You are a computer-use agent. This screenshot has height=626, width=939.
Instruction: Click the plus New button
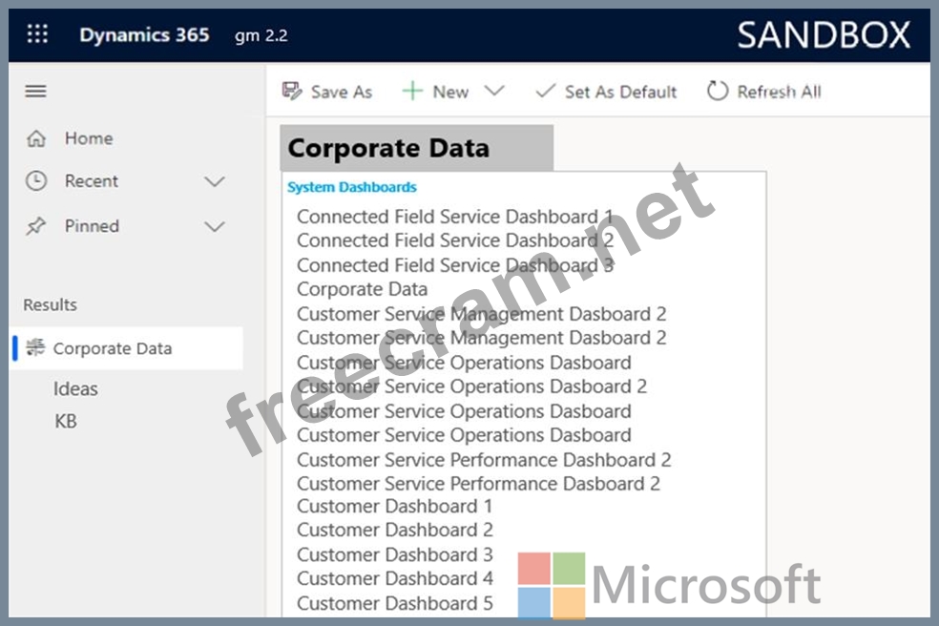coord(436,92)
